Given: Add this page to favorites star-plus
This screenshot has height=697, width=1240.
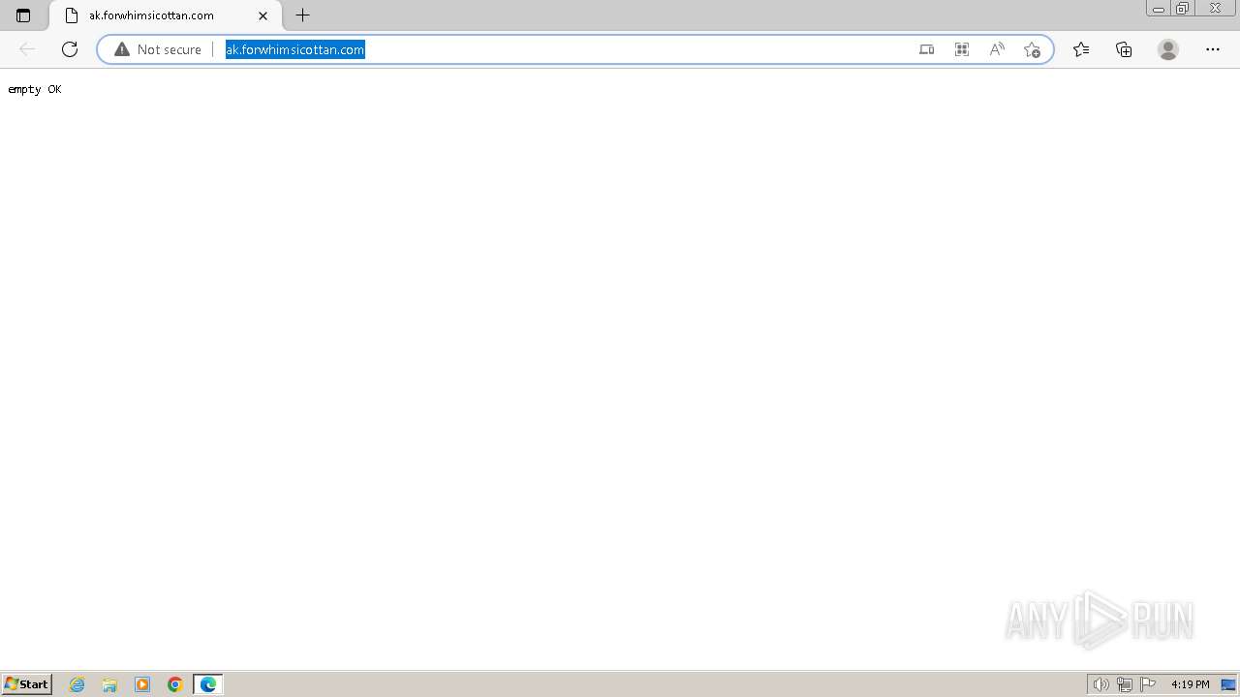Looking at the screenshot, I should pos(1032,49).
